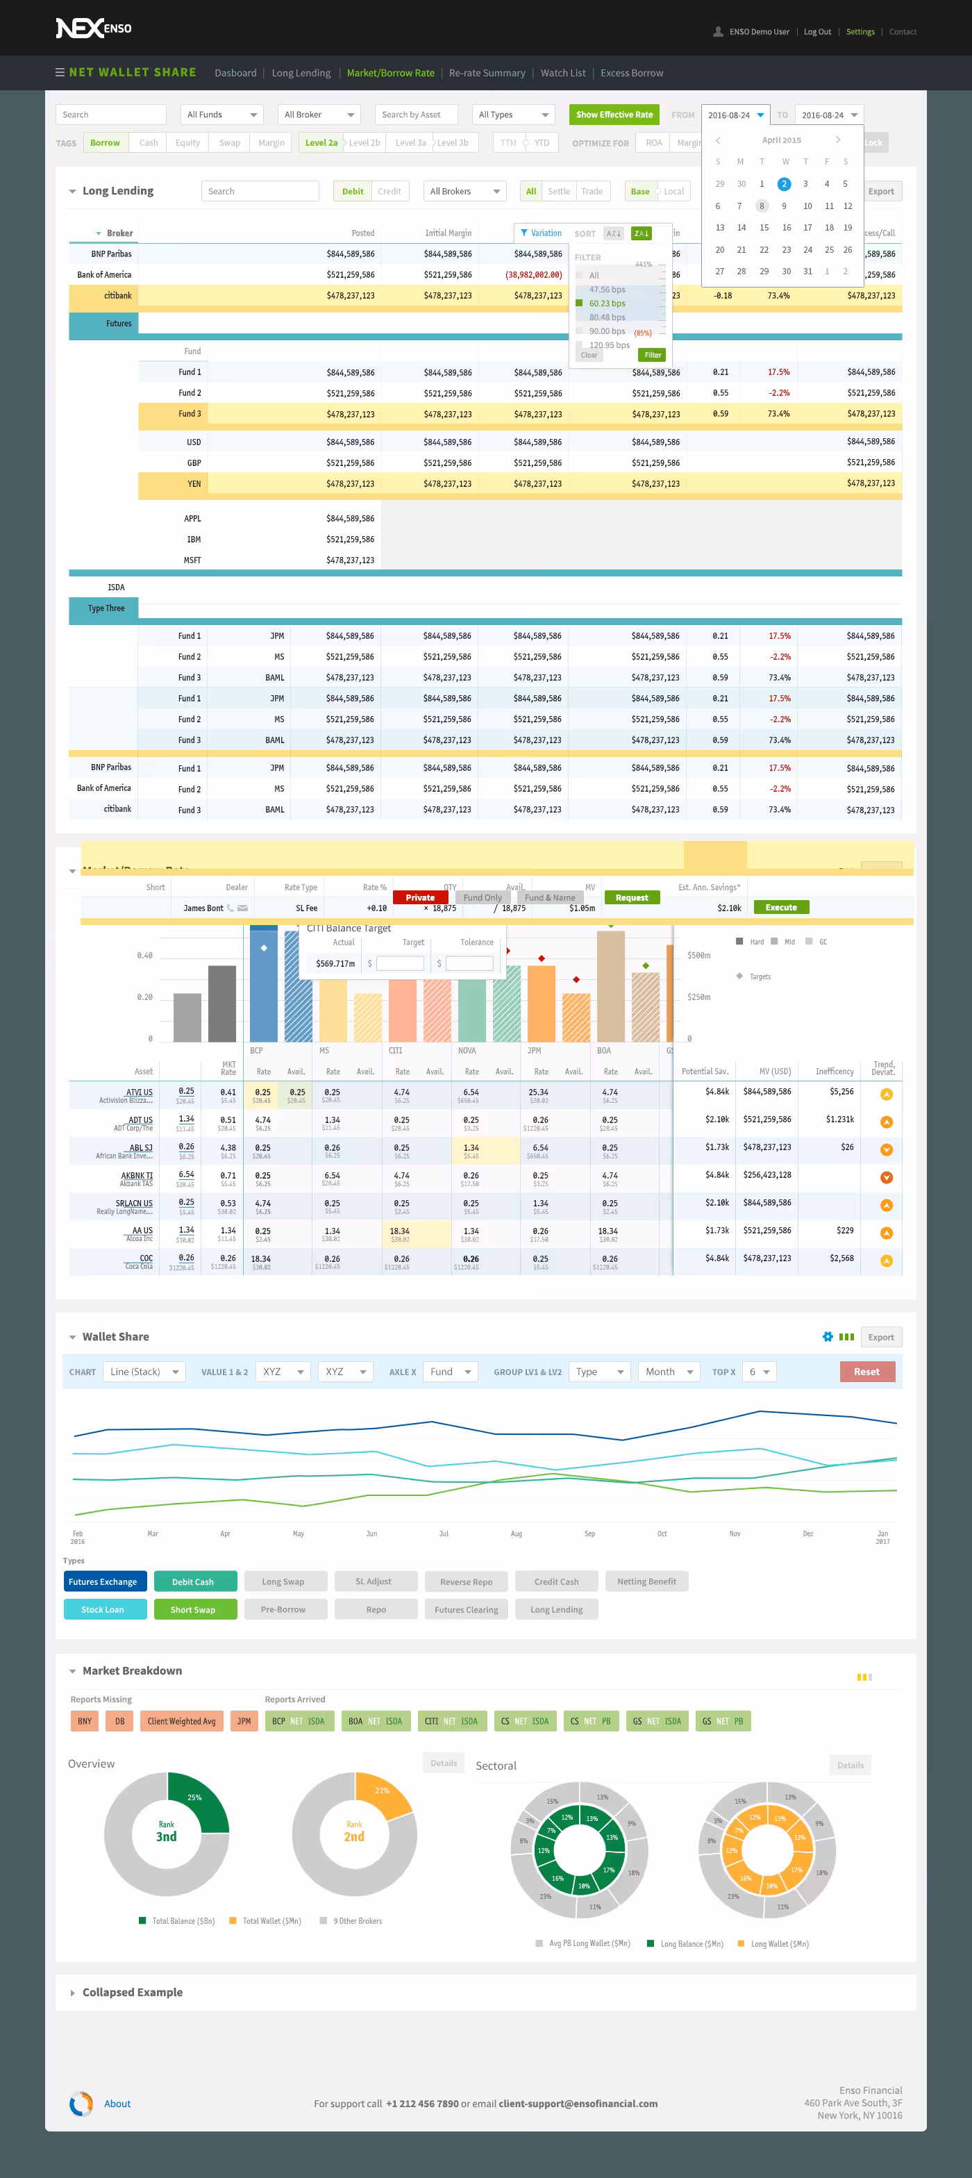Check the All filter checkbox

pyautogui.click(x=579, y=275)
